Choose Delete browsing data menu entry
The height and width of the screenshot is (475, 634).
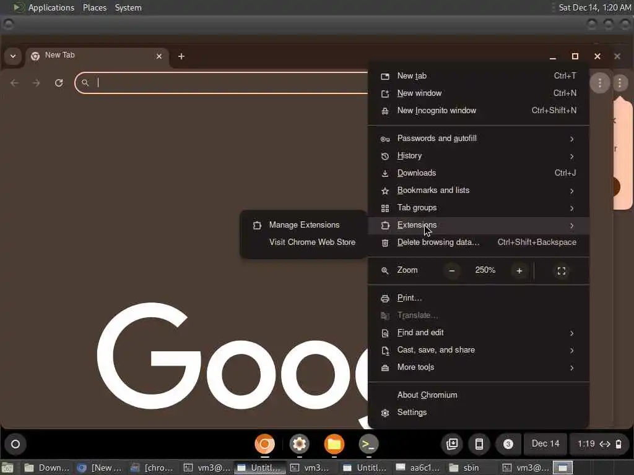tap(479, 242)
